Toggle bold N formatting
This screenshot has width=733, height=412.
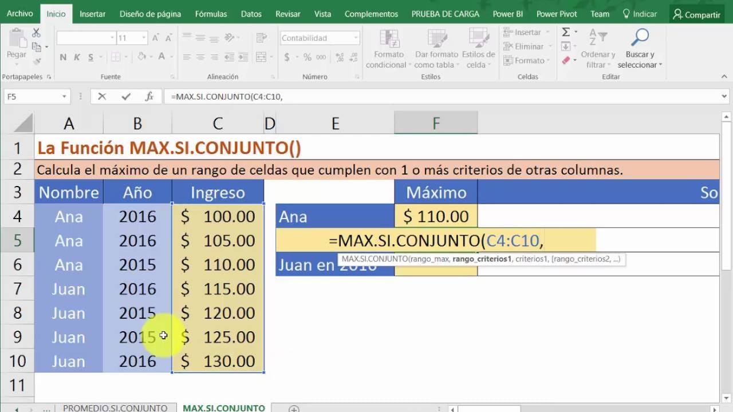pos(63,57)
